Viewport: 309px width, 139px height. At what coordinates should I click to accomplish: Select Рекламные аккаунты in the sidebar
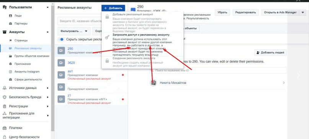pyautogui.click(x=28, y=48)
